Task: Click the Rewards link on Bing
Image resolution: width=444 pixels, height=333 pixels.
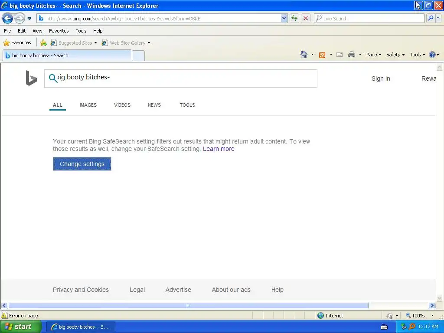Action: pyautogui.click(x=428, y=78)
